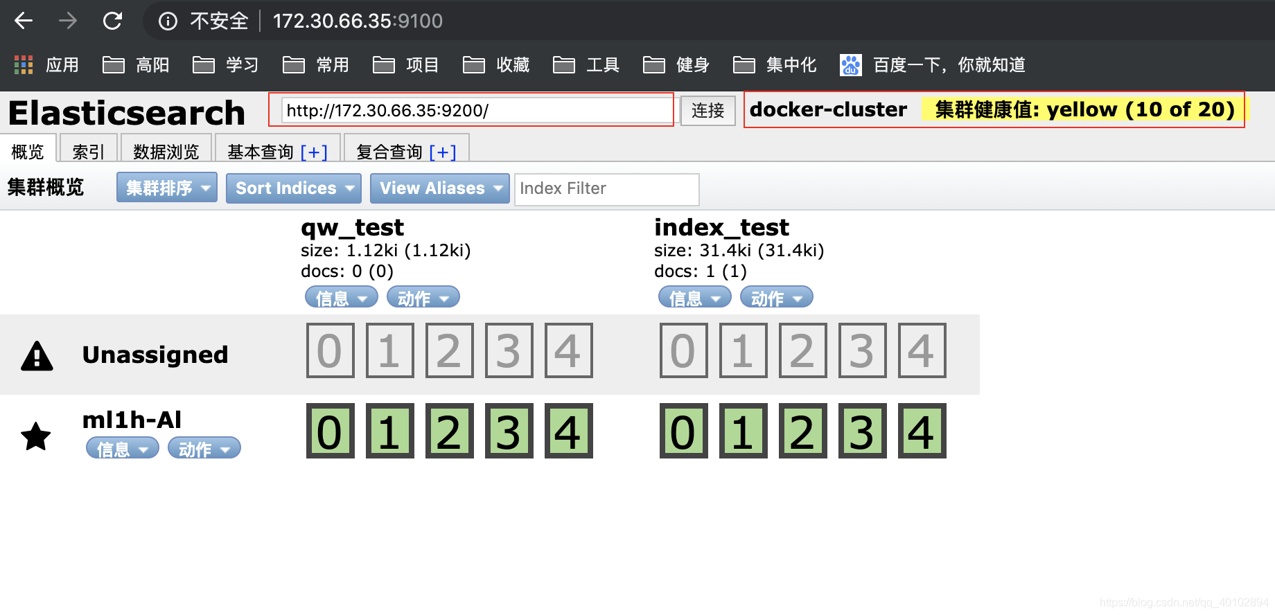Open the 健身 bookmark folder
1275x615 pixels.
tap(676, 65)
